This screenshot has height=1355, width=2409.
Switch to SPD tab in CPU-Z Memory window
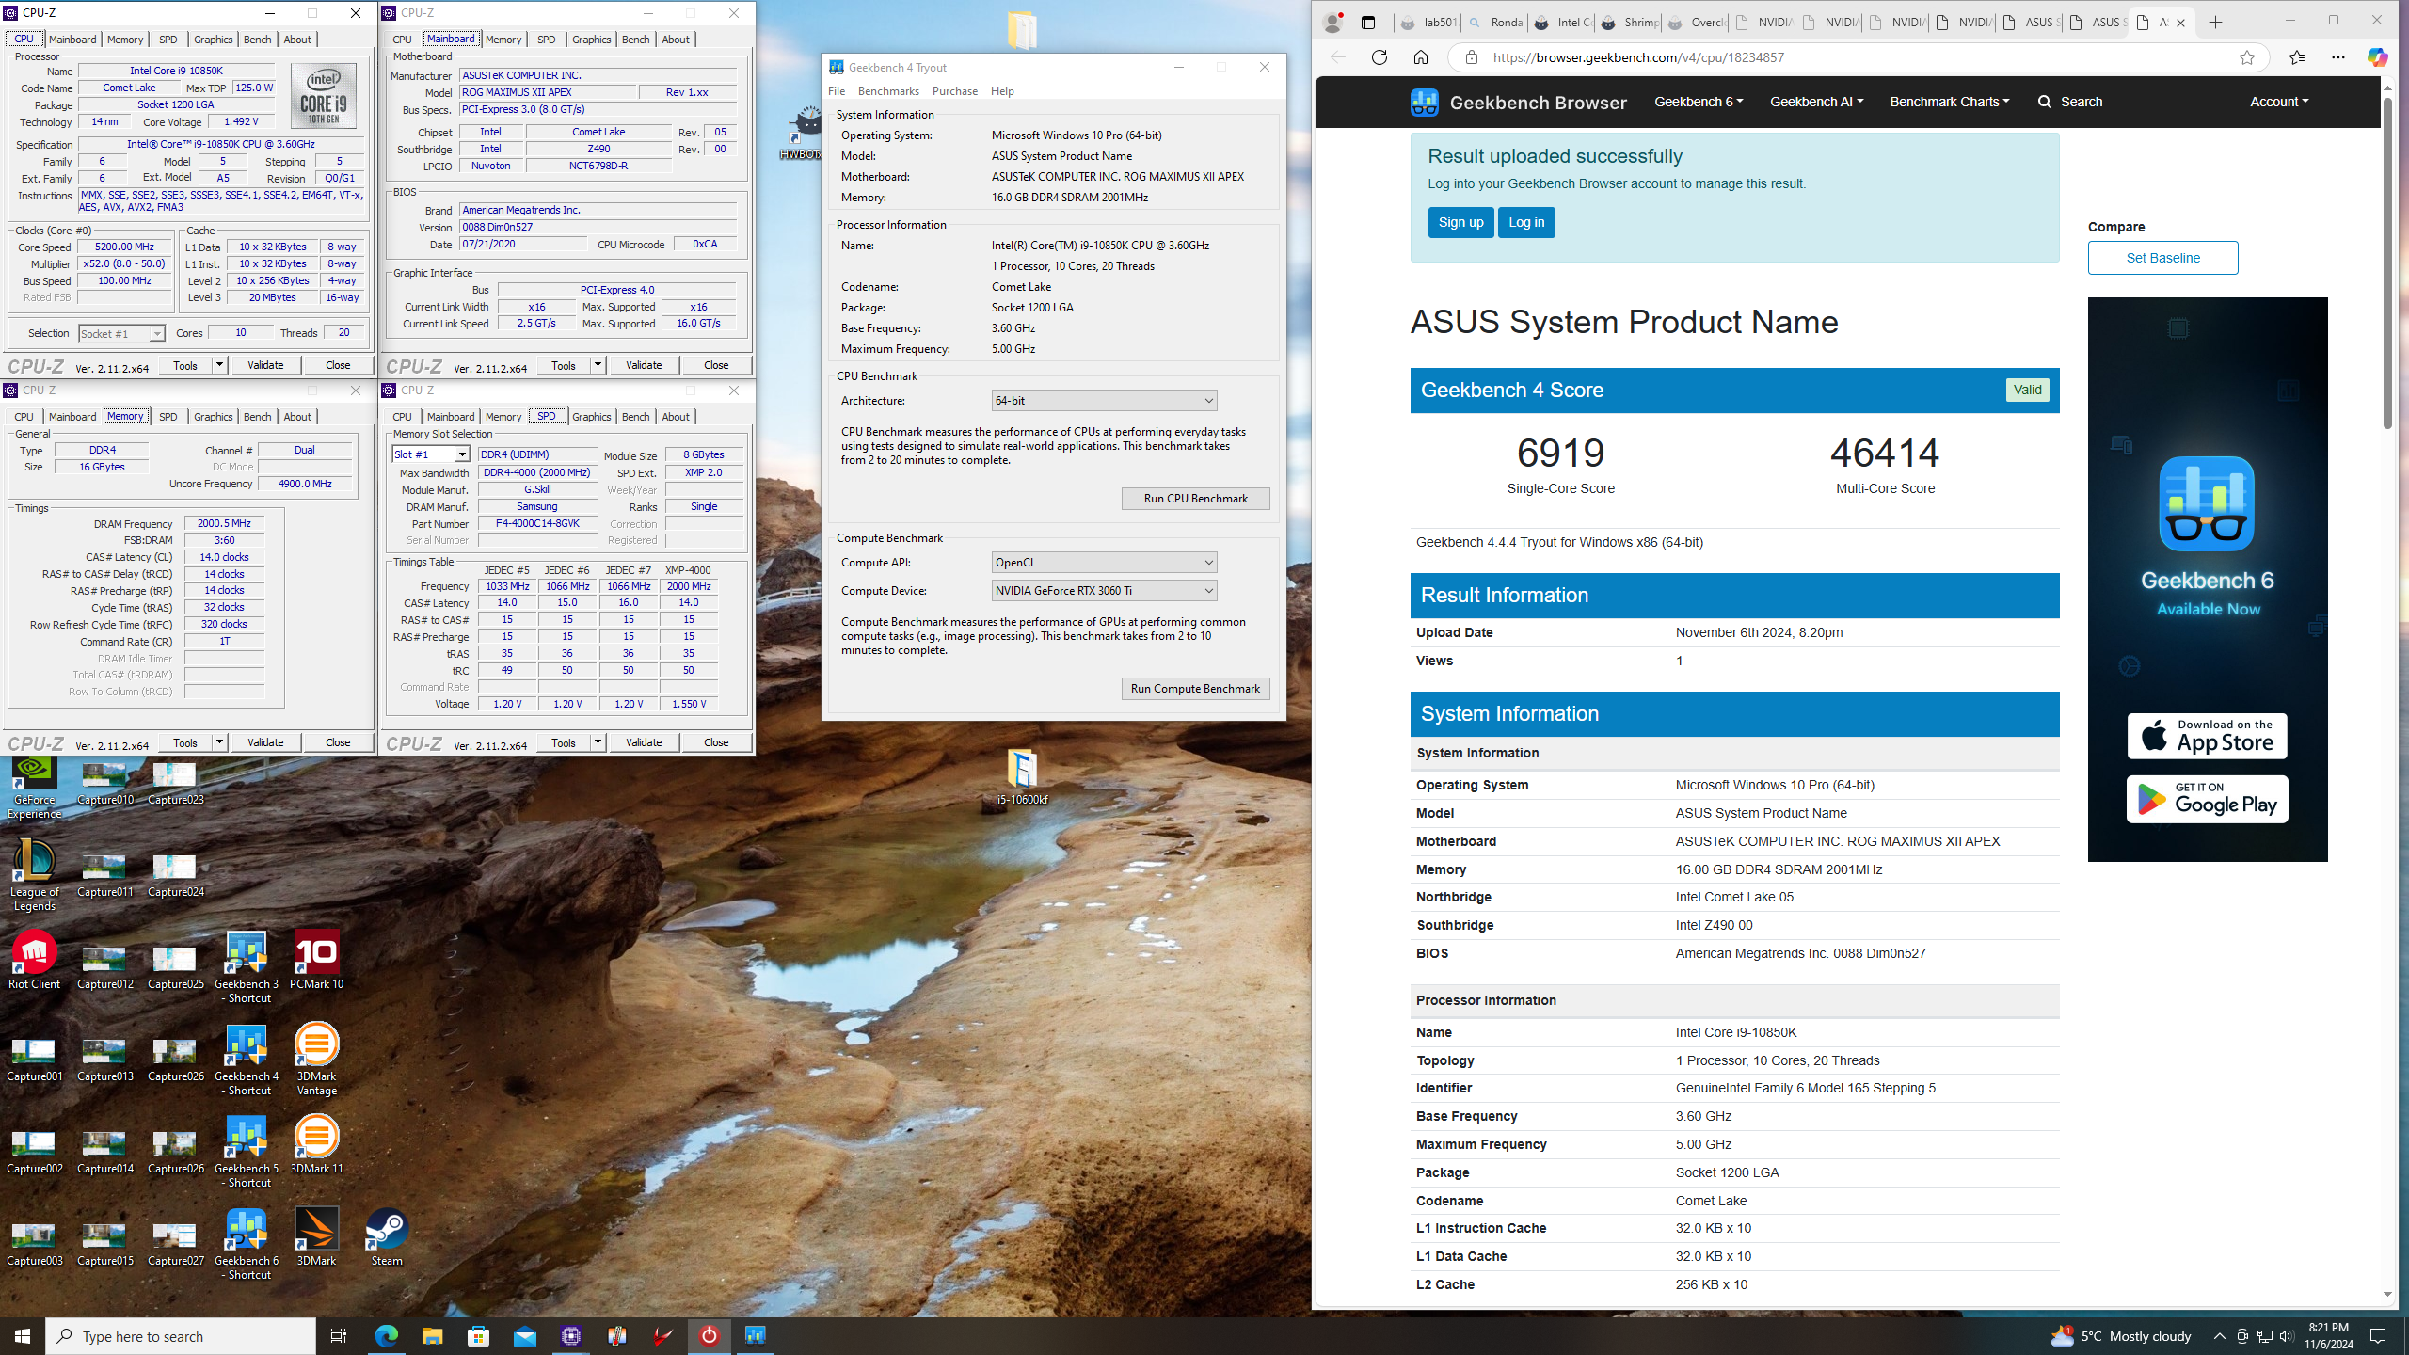click(168, 417)
